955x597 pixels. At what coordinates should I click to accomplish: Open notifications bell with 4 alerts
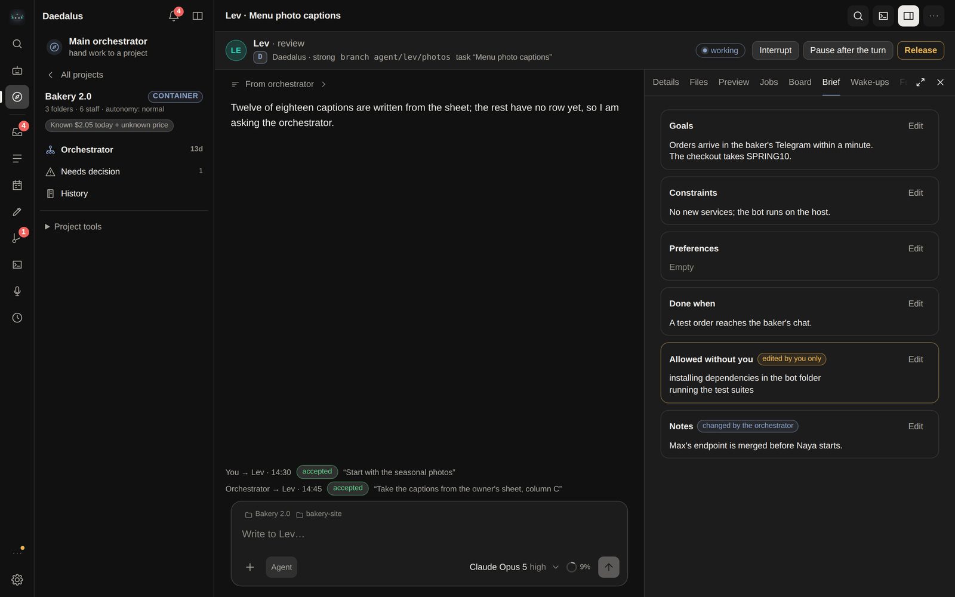coord(174,16)
